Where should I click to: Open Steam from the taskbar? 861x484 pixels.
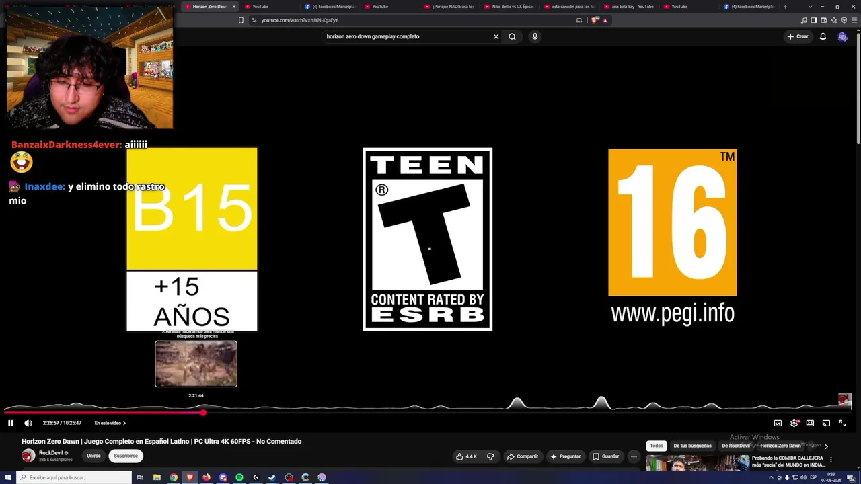pos(272,477)
